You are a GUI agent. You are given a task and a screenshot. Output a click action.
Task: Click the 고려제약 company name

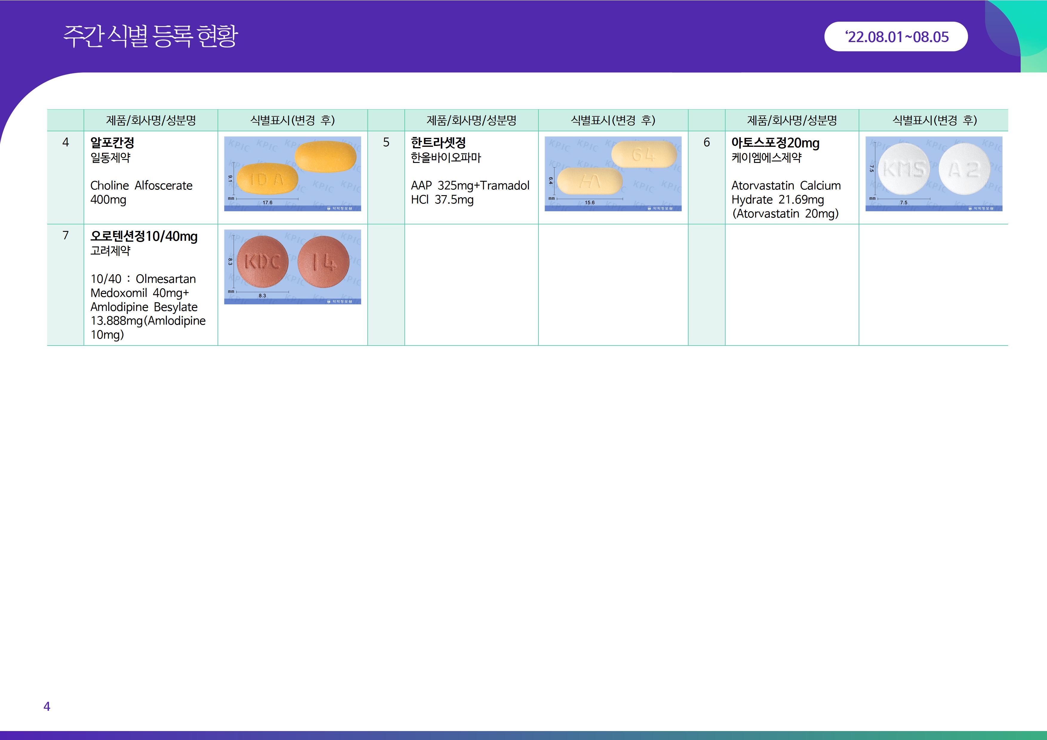click(x=110, y=251)
